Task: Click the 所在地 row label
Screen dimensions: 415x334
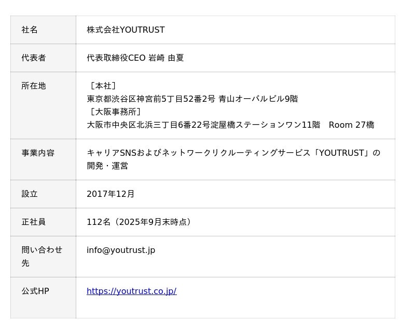Action: [34, 86]
